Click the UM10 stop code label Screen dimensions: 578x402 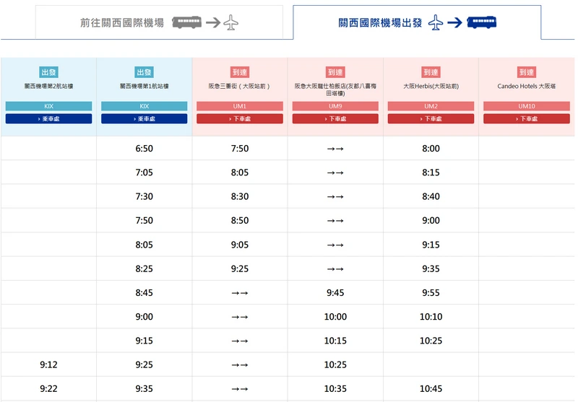point(526,106)
